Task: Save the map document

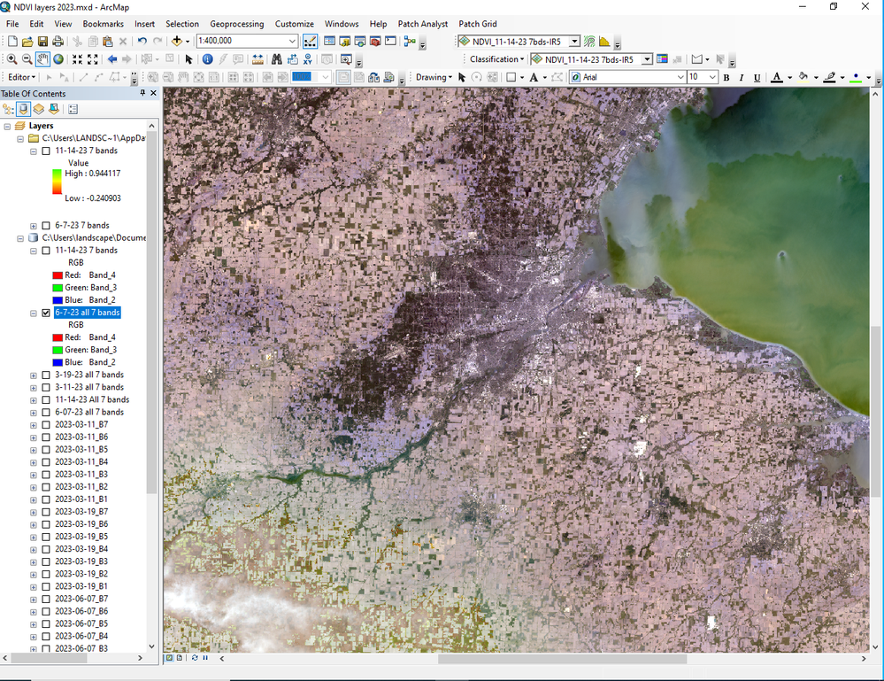Action: click(42, 42)
